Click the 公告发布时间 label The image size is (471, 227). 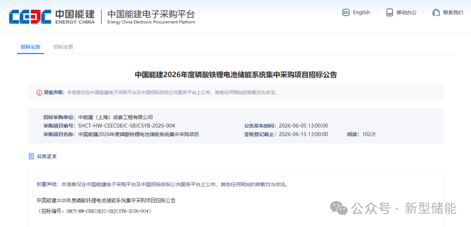pos(260,126)
